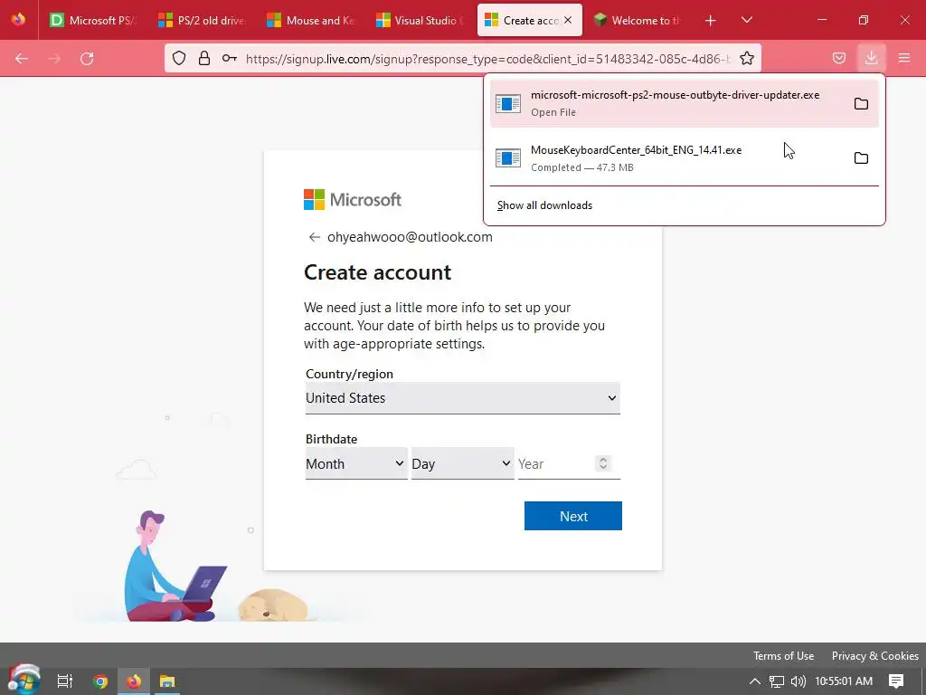This screenshot has width=926, height=695.
Task: Bookmark this page with the star
Action: click(x=746, y=58)
